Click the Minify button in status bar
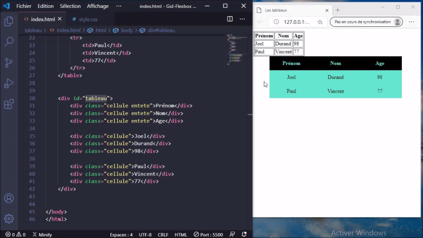The height and width of the screenshot is (238, 423). tap(42, 235)
